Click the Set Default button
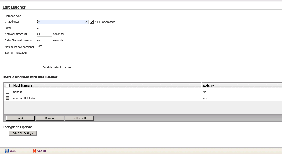 79,118
